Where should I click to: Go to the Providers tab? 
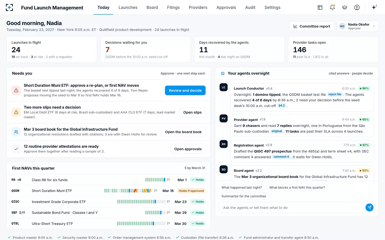click(x=198, y=7)
